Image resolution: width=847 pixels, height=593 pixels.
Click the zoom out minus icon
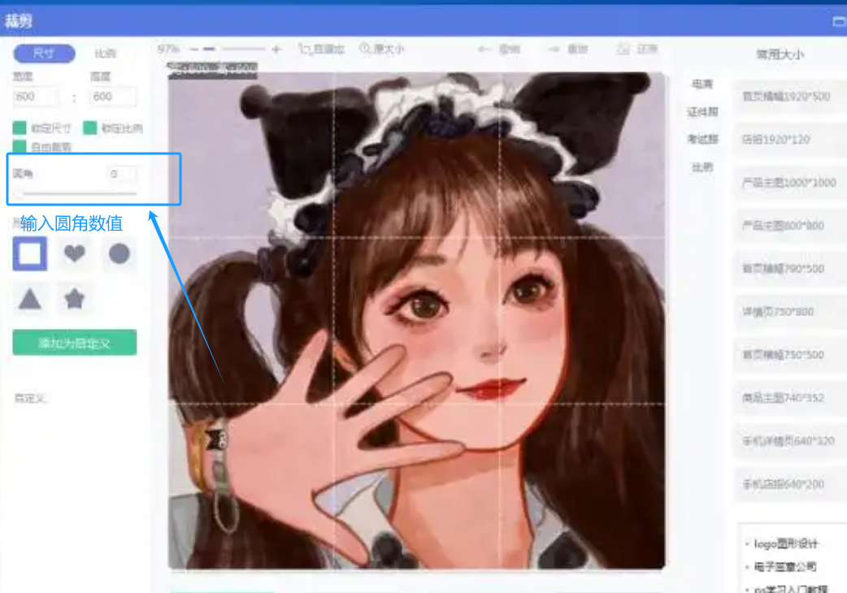coord(194,49)
